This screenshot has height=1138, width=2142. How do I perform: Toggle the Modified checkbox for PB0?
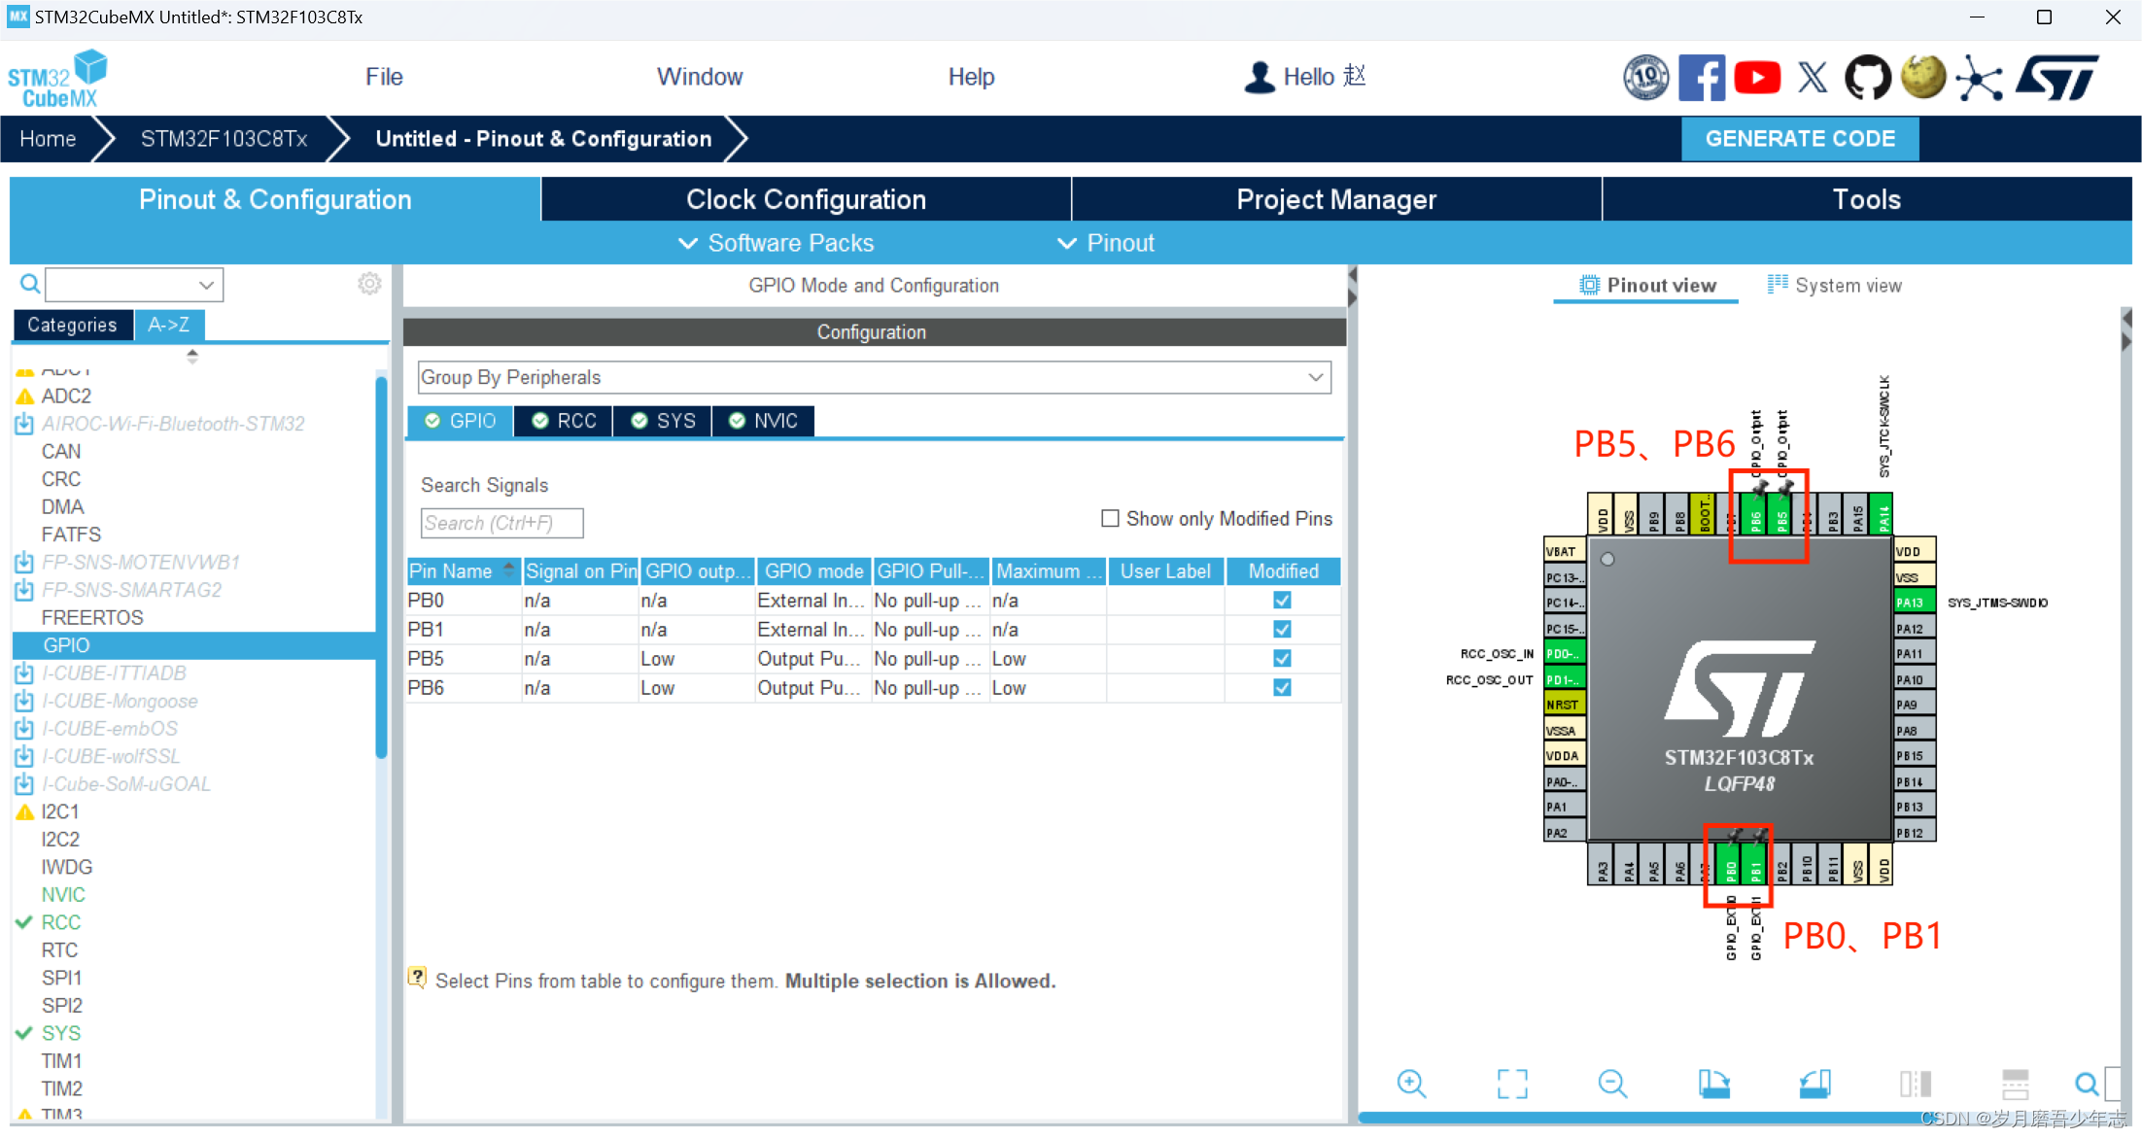click(1282, 601)
